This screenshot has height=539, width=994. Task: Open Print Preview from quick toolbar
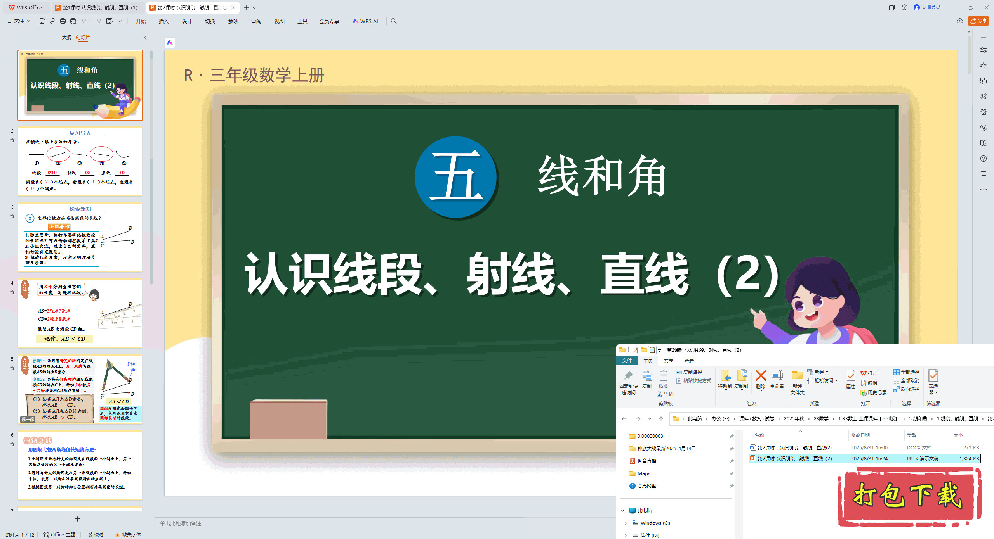coord(73,21)
